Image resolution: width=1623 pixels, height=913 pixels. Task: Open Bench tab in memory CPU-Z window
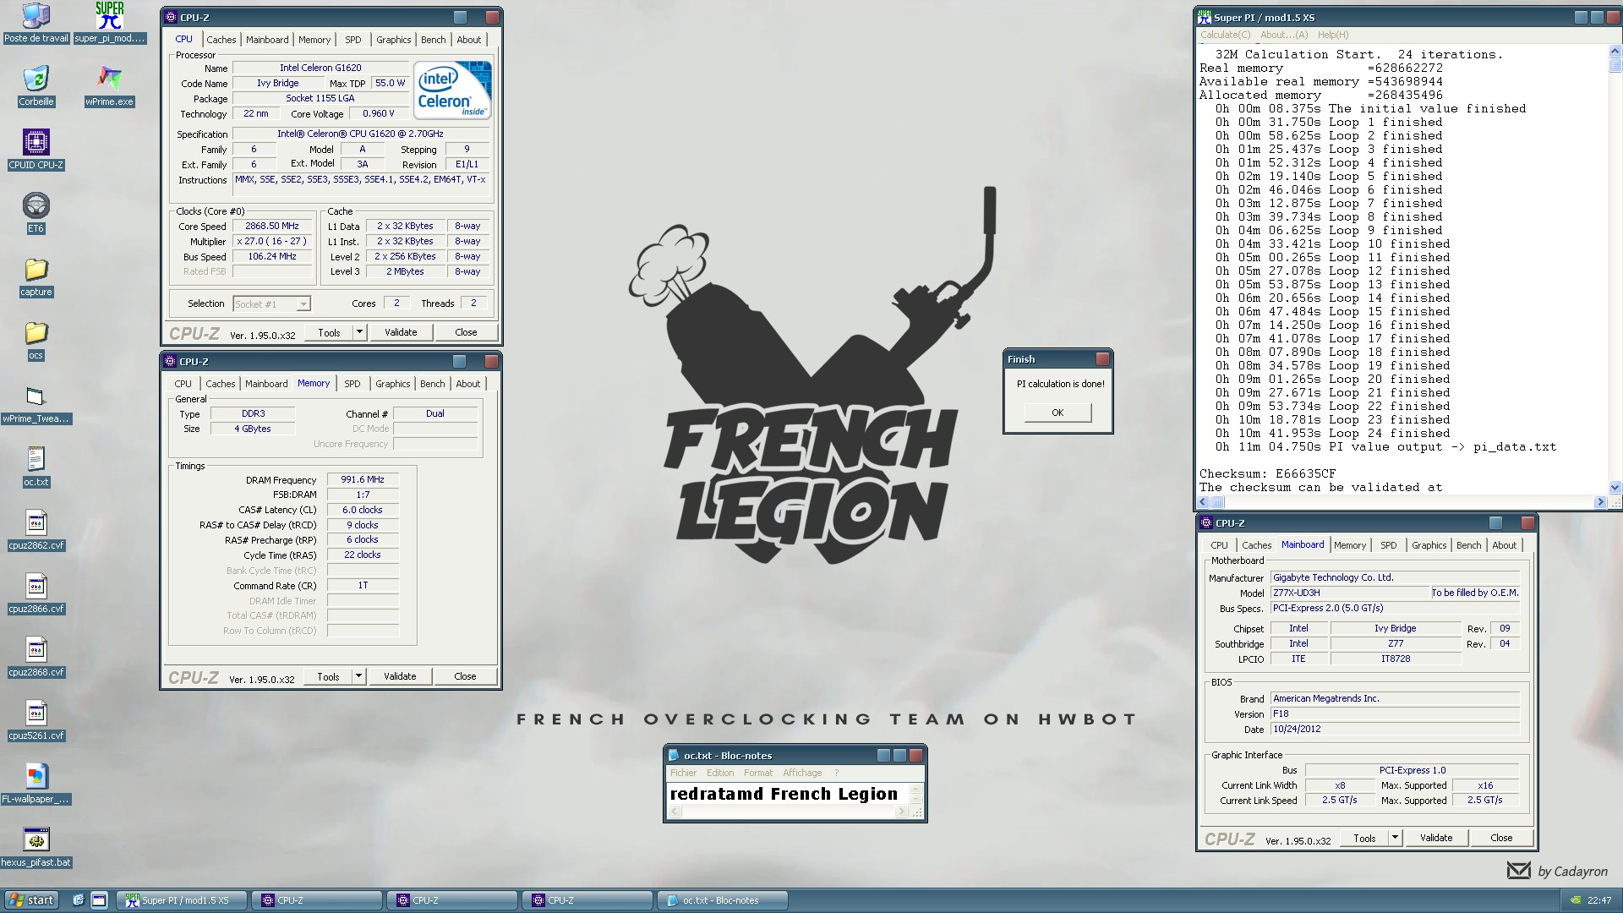[433, 384]
